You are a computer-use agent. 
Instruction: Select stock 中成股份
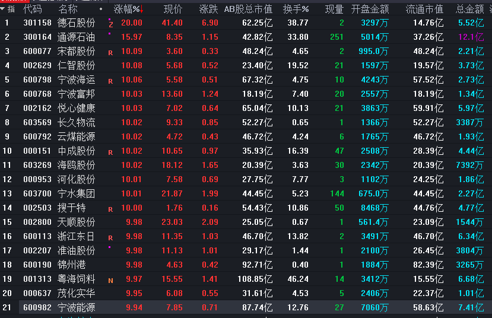(76, 151)
